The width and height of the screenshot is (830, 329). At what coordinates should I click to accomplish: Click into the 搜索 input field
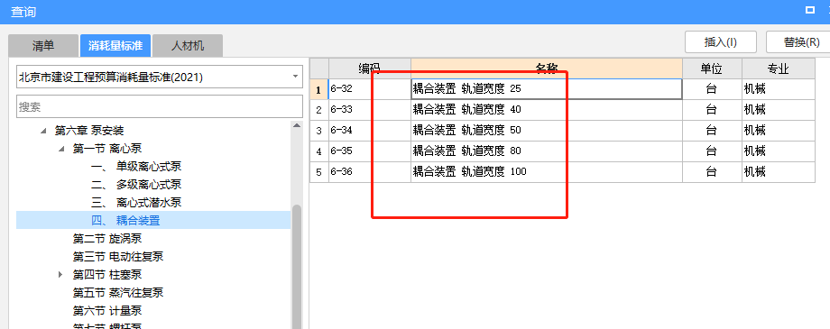coord(160,107)
